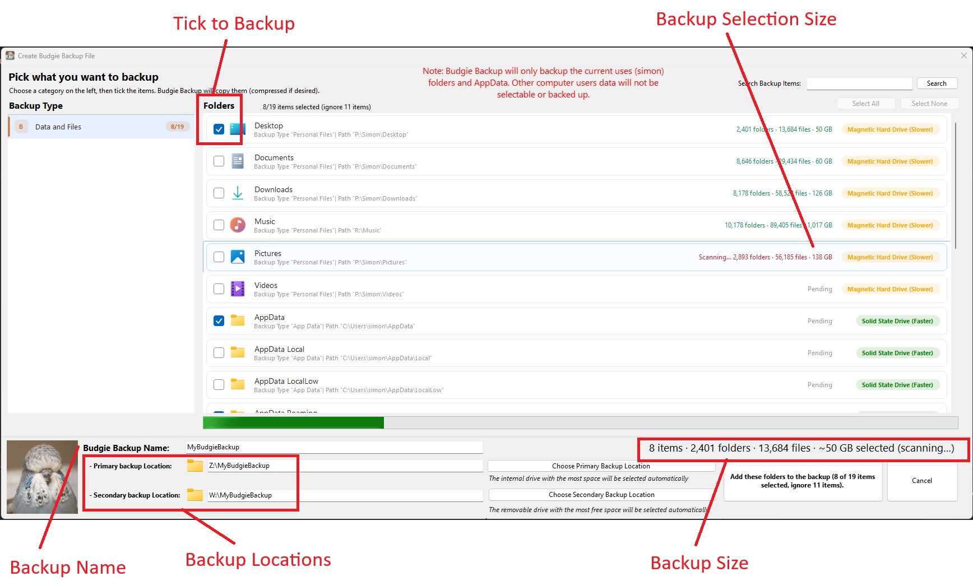The image size is (973, 581).
Task: Click the Budgie Backup Name field
Action: coord(334,447)
